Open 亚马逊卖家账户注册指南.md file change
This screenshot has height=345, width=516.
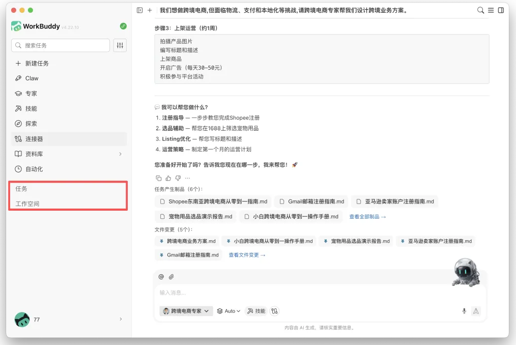pyautogui.click(x=436, y=241)
